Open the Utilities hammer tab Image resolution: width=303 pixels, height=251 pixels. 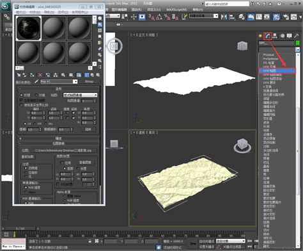coord(296,36)
